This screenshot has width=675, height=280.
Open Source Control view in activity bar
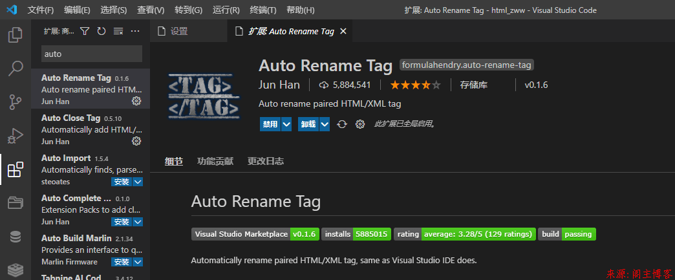tap(15, 102)
